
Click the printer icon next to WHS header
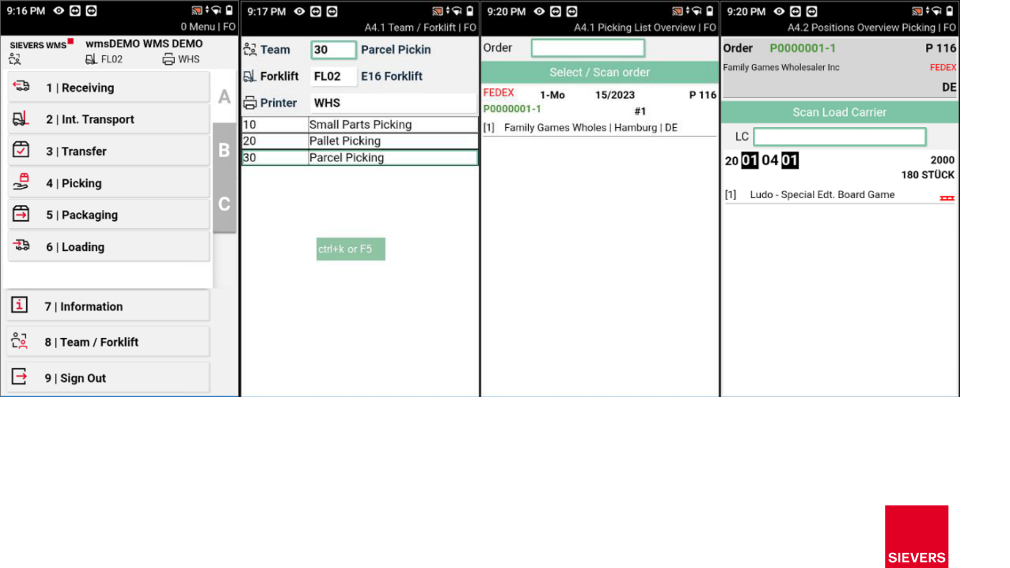168,59
